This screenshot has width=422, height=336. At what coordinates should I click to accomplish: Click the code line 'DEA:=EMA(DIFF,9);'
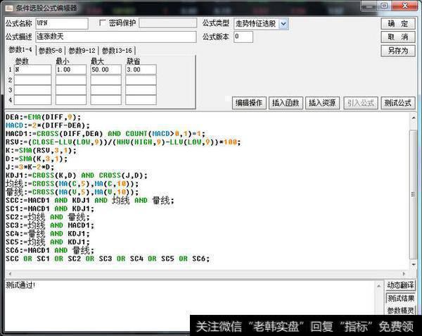point(43,117)
